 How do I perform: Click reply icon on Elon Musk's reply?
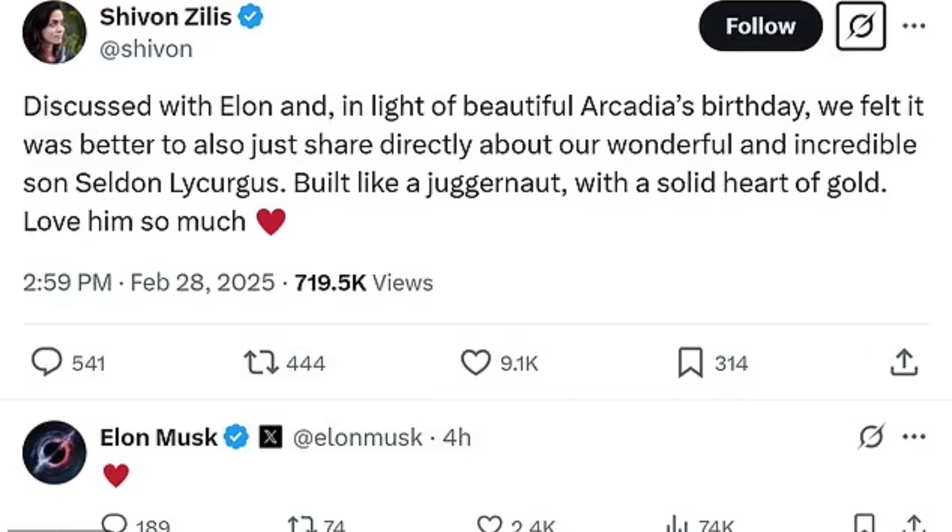(115, 523)
